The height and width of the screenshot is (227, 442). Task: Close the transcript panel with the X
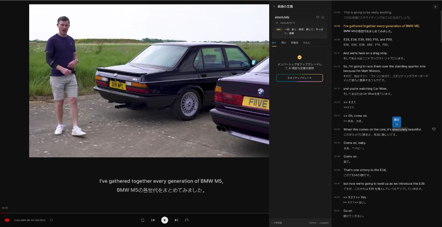point(435,7)
